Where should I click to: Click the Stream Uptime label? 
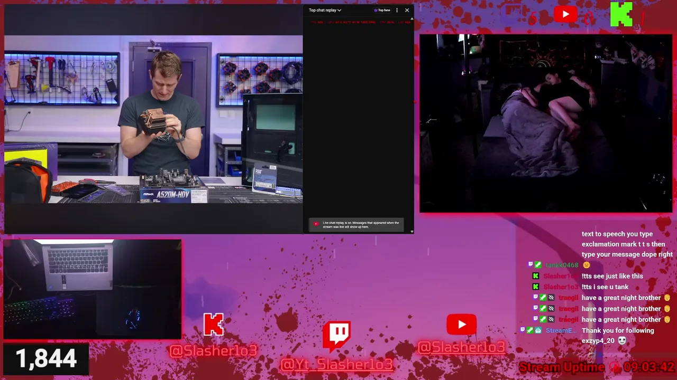562,367
